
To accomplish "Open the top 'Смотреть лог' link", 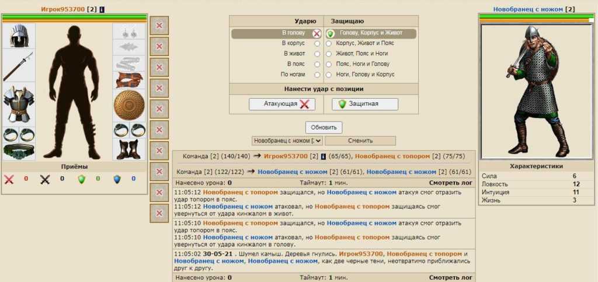I will [450, 183].
